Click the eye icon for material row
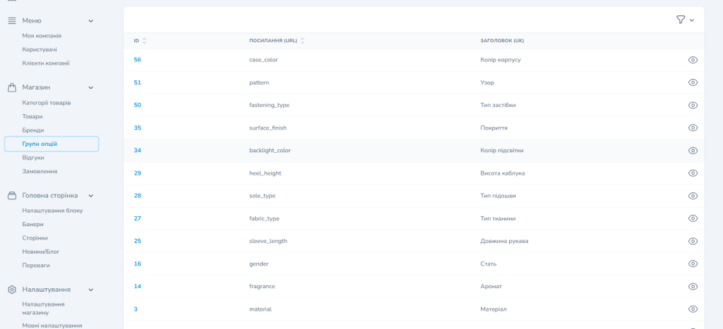Image resolution: width=723 pixels, height=329 pixels. (693, 309)
